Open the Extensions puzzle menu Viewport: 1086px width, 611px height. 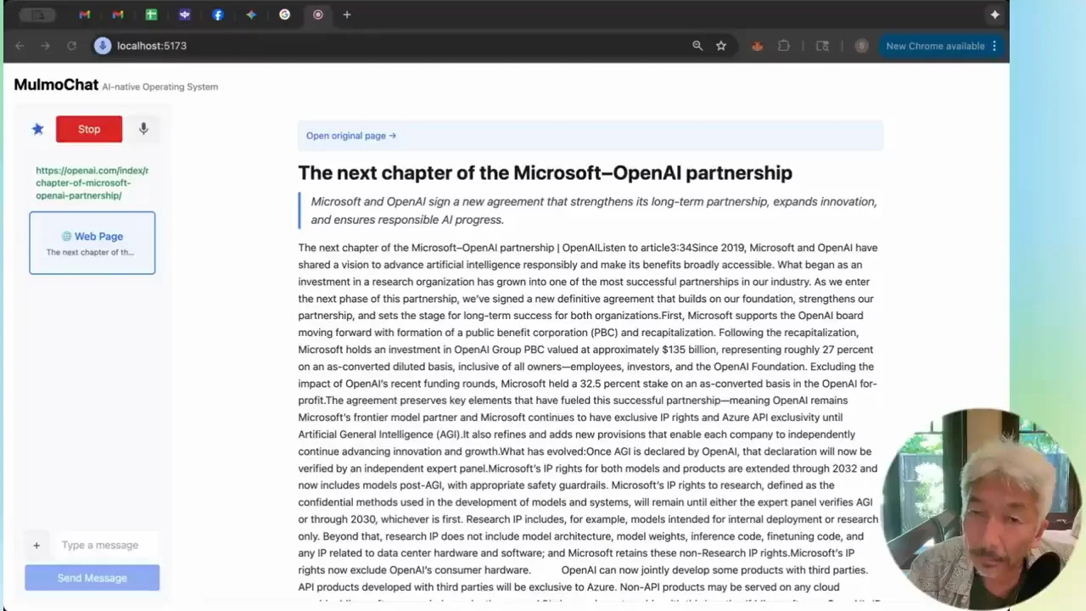click(784, 46)
